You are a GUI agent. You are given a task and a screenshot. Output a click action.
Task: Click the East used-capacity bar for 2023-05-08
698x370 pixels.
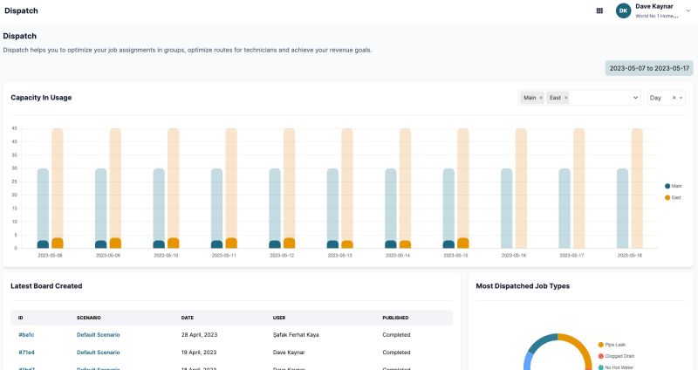click(x=58, y=243)
